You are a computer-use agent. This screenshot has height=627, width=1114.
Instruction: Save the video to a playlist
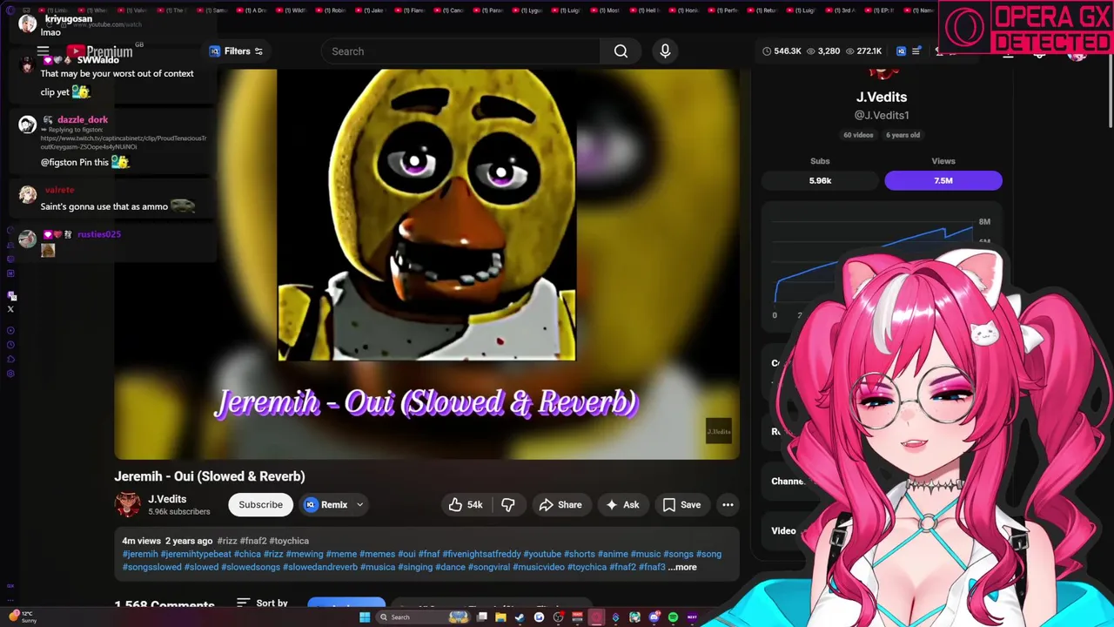(681, 505)
